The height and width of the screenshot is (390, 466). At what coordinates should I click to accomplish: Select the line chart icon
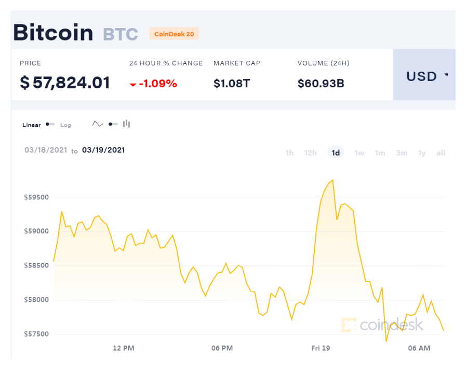[x=98, y=124]
